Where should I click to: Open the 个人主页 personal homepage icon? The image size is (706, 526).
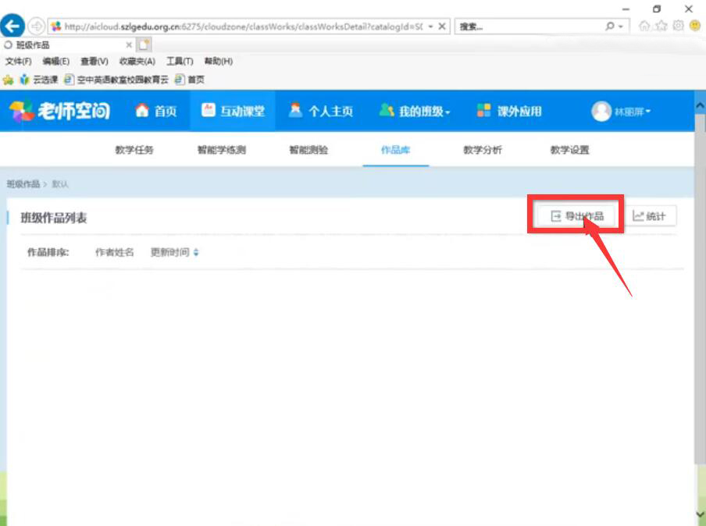click(295, 111)
